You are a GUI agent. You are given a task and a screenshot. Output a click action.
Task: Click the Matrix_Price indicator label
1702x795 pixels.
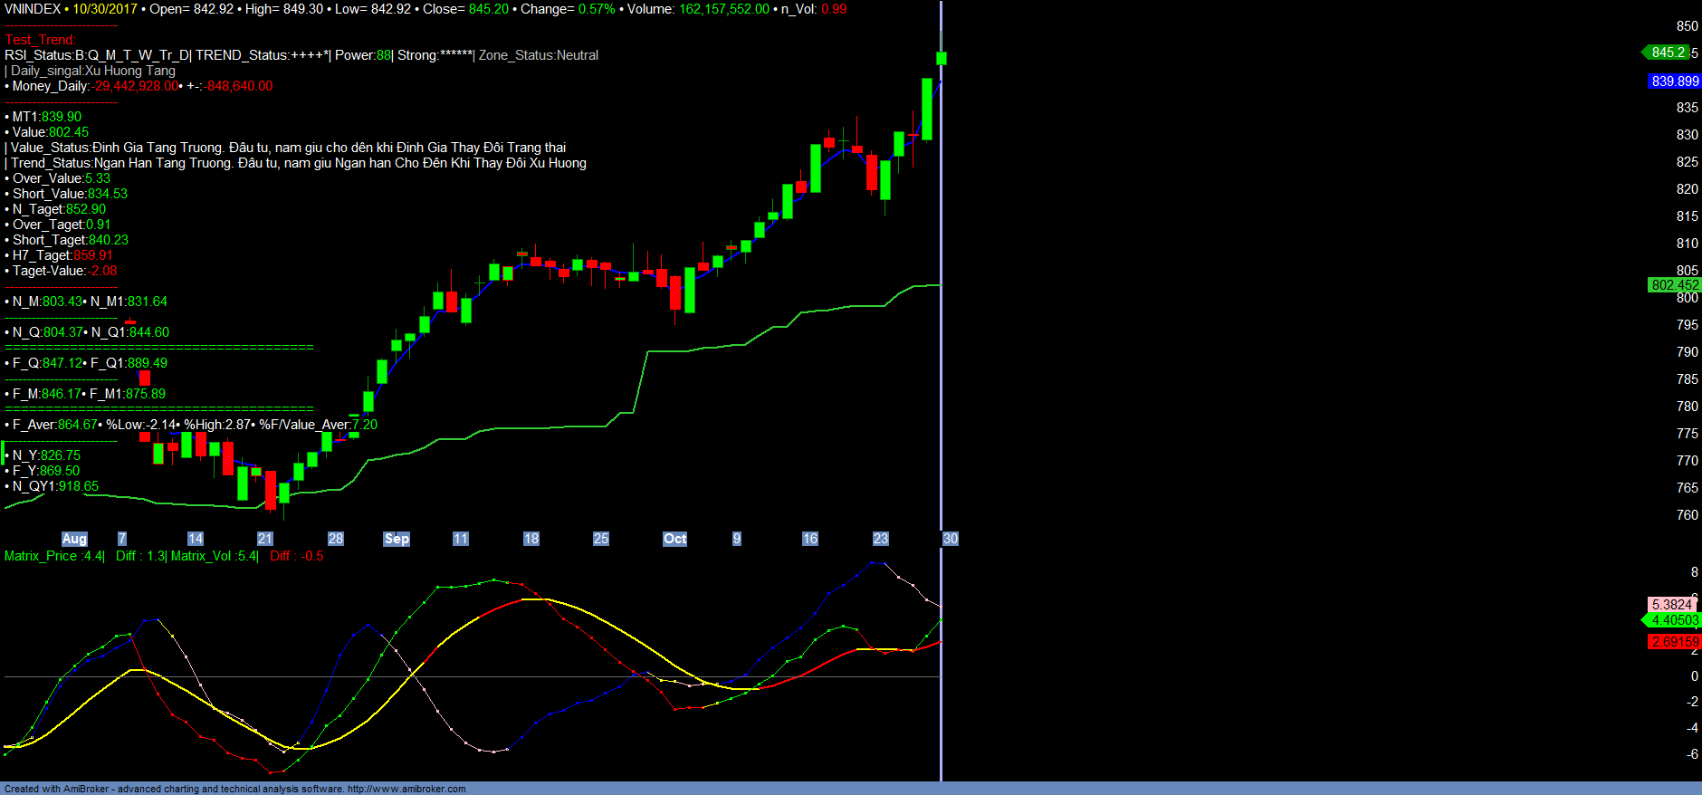point(41,556)
